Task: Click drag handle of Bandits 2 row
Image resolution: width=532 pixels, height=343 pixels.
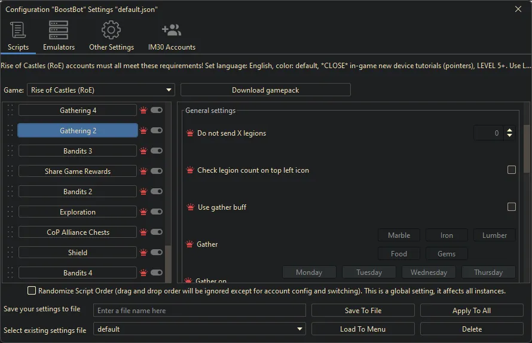Action: 10,191
